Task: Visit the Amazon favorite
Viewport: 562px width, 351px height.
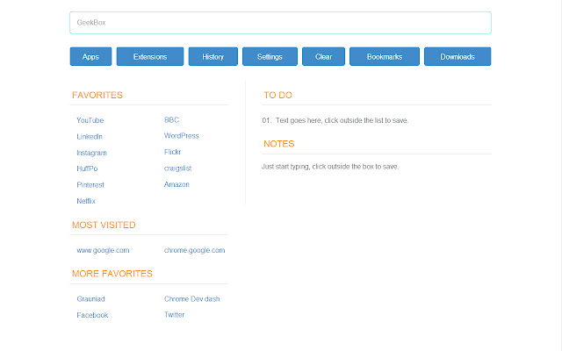Action: click(177, 184)
